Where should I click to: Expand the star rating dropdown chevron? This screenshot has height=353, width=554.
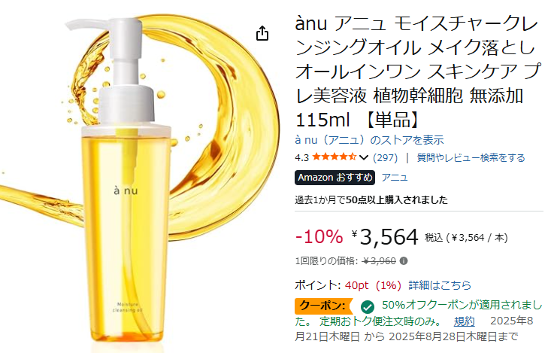(x=364, y=157)
